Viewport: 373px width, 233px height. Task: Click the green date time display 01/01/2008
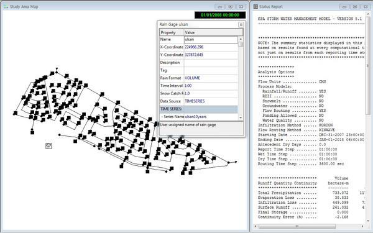coord(220,15)
